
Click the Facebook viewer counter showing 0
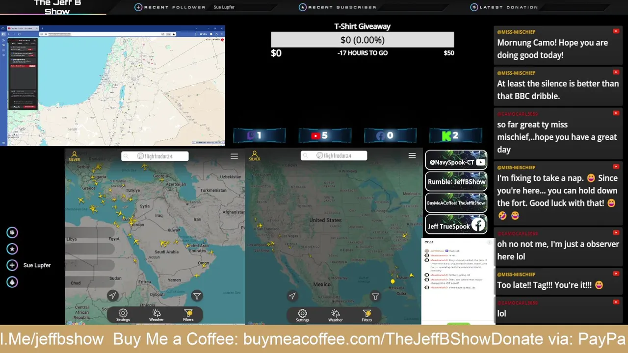coord(390,136)
